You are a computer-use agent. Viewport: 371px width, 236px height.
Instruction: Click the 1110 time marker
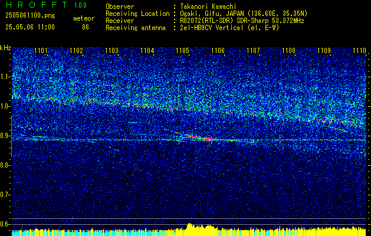(359, 51)
